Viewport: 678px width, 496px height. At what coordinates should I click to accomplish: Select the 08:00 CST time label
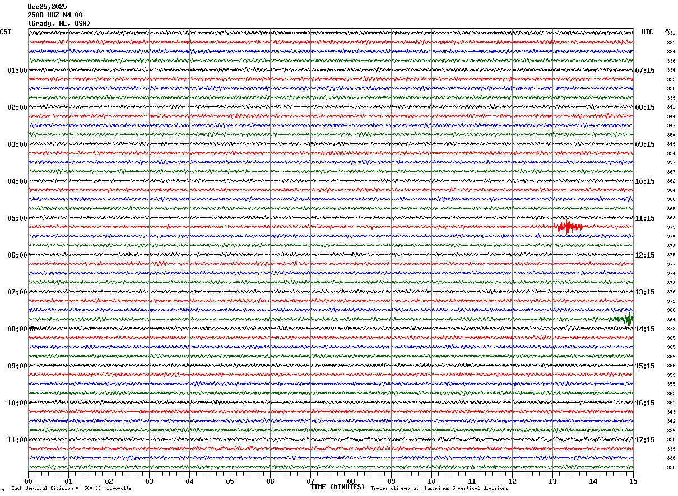(x=17, y=329)
